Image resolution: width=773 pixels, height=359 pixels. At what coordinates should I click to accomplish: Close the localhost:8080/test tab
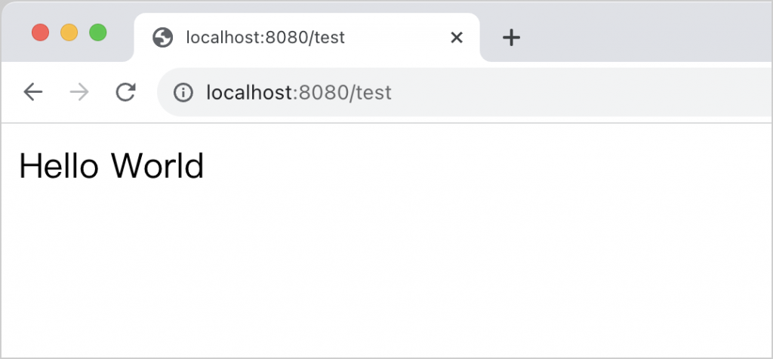coord(456,37)
